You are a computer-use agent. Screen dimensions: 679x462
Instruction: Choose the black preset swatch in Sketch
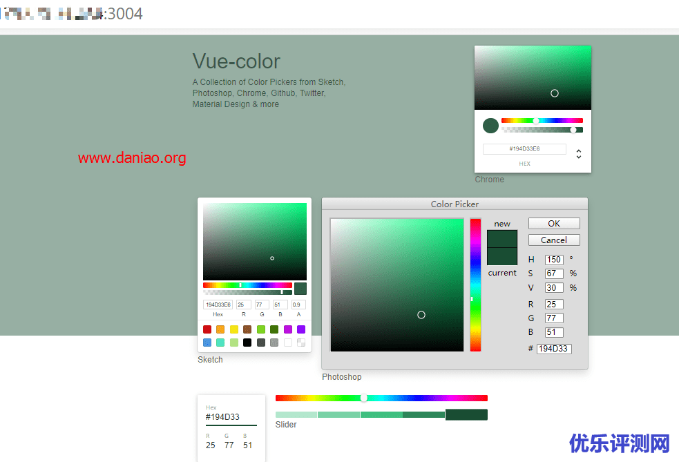pos(247,343)
